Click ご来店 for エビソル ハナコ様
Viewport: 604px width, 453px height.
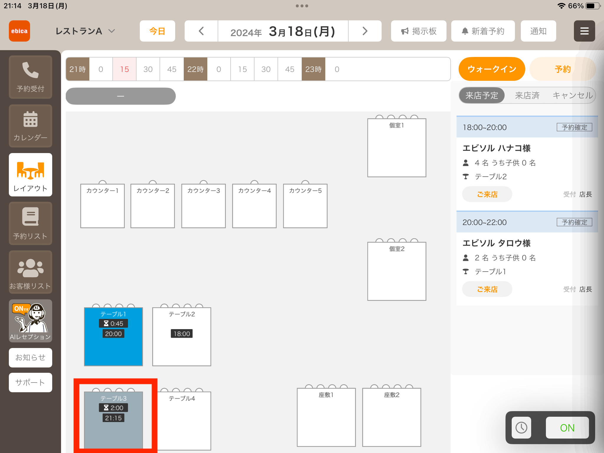pos(487,194)
